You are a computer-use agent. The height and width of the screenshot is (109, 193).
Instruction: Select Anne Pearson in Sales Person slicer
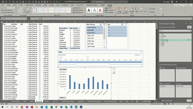tap(94, 28)
